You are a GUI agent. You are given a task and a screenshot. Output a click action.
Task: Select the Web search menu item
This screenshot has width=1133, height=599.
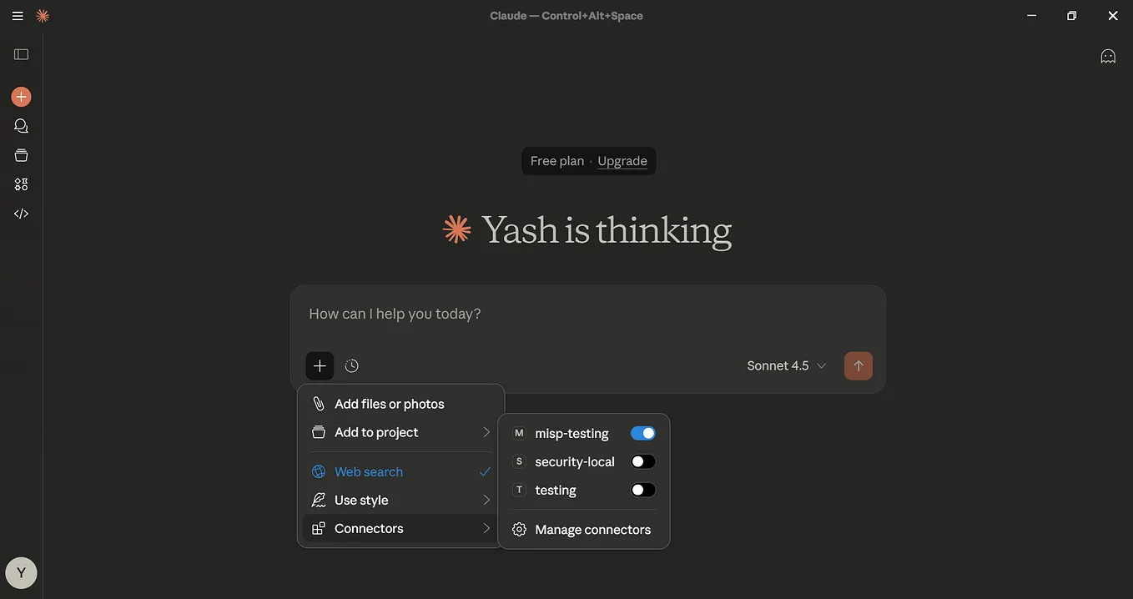click(401, 472)
